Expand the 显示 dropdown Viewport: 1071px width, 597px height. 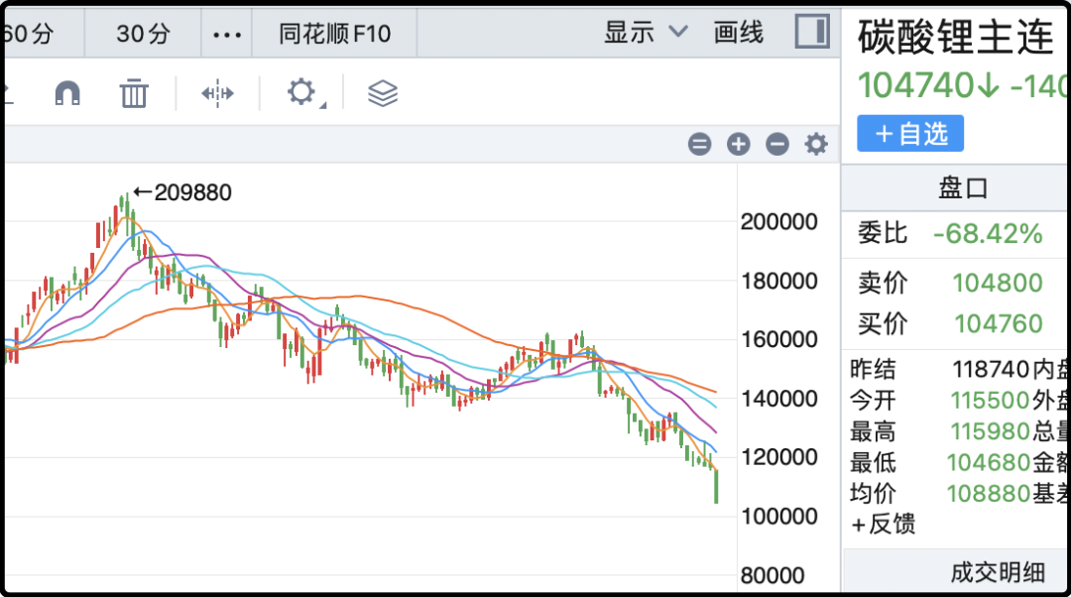pos(646,32)
